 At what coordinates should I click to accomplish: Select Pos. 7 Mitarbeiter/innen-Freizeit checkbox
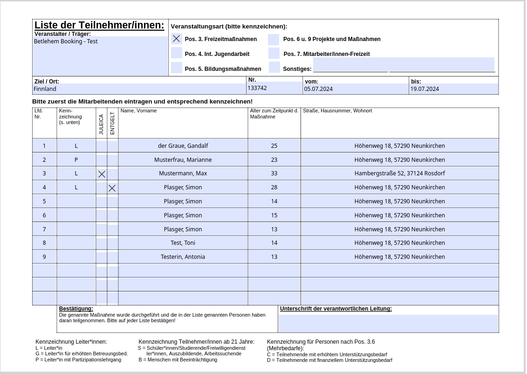tap(274, 54)
